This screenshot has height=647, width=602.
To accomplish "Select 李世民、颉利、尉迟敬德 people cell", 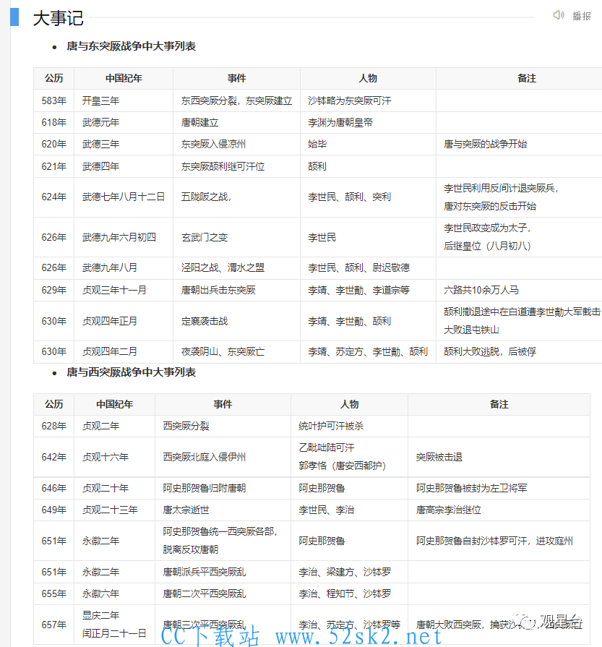I will (x=368, y=267).
